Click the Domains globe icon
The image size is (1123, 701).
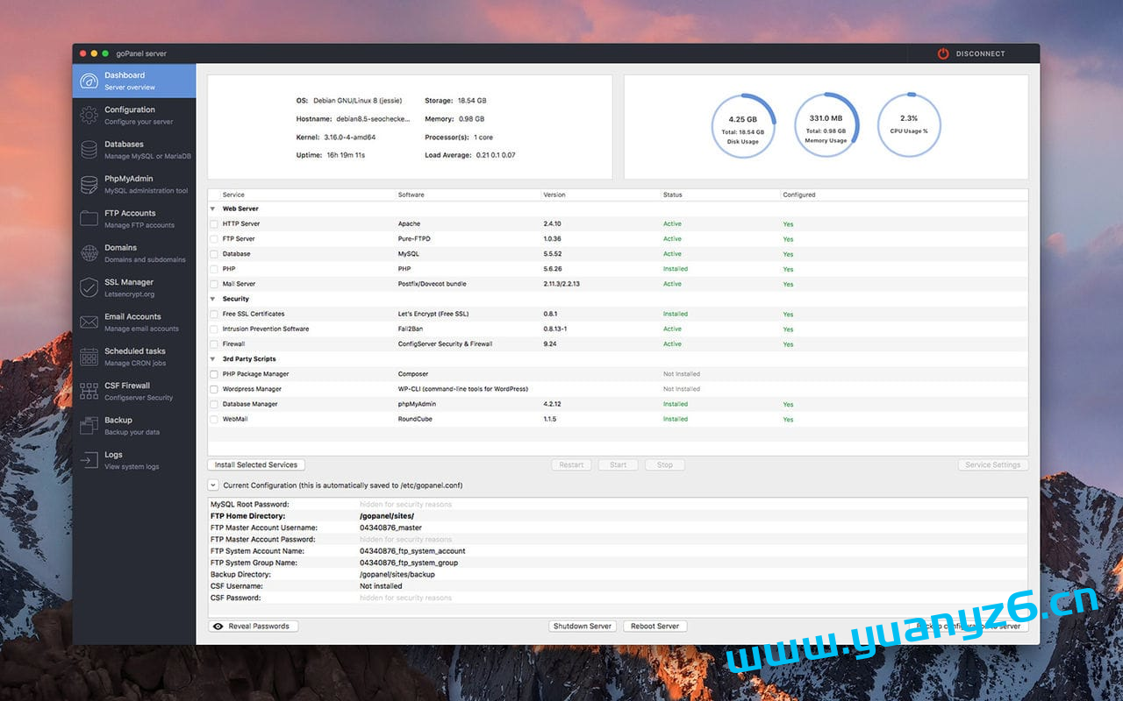[x=89, y=253]
